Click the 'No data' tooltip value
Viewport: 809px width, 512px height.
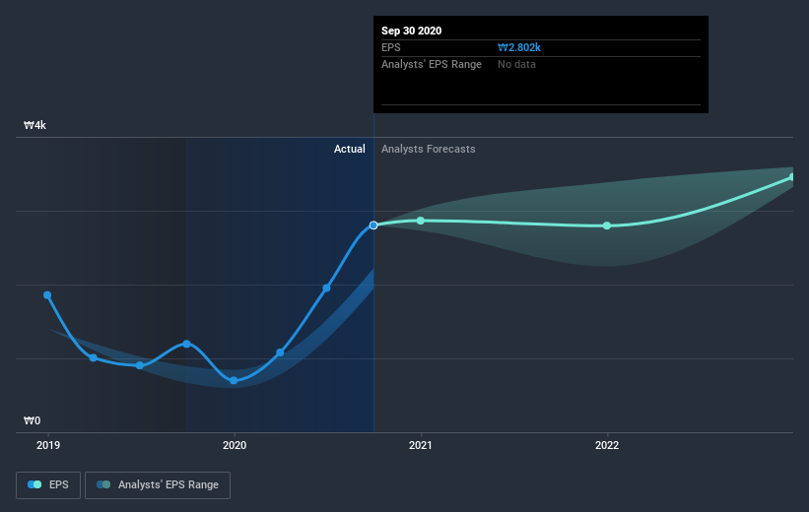click(x=516, y=64)
